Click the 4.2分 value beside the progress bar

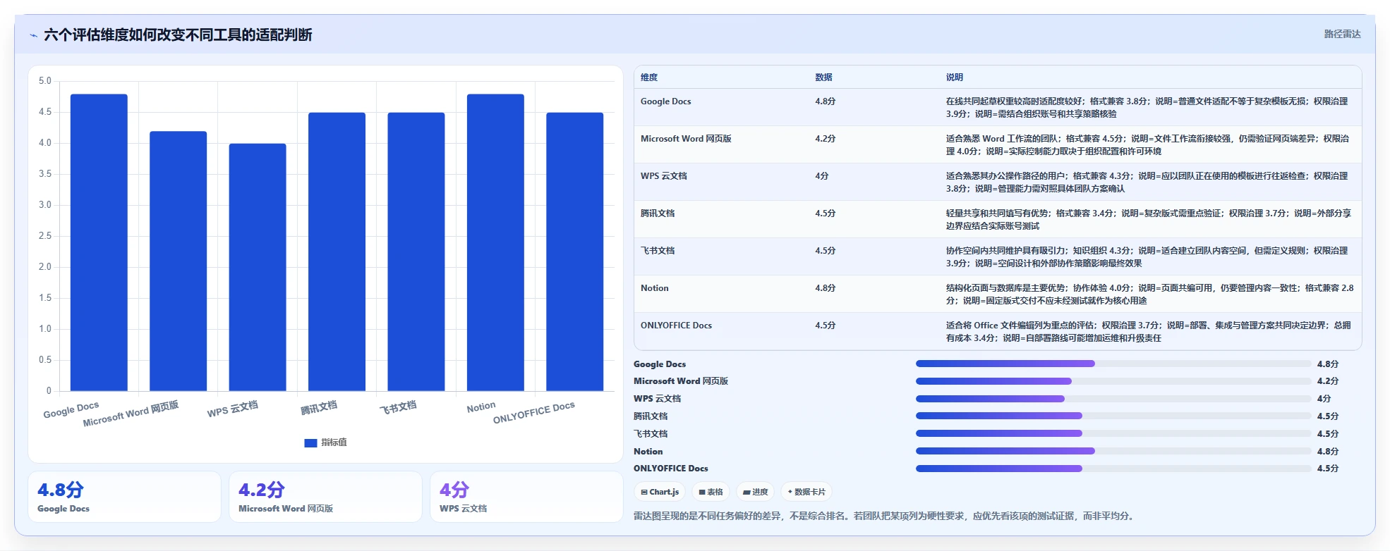(x=1328, y=381)
